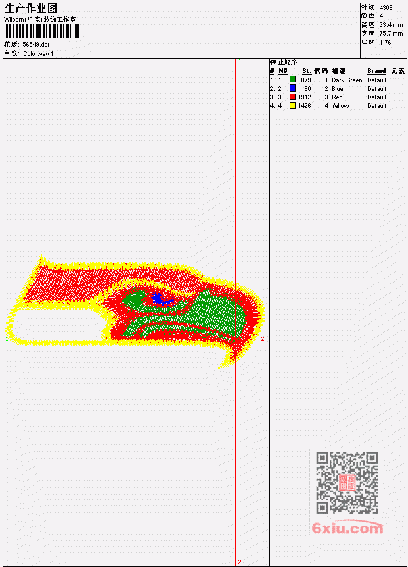The width and height of the screenshot is (408, 567).
Task: Click 'Default' brand in Red row
Action: pyautogui.click(x=377, y=97)
